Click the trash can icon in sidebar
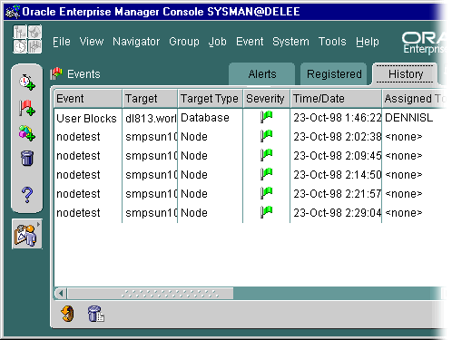Viewport: 452px width, 340px height. tap(27, 158)
